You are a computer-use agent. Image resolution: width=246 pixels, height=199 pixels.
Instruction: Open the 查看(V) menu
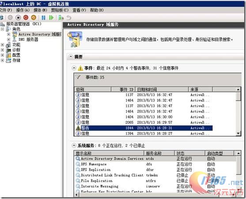(x=79, y=10)
